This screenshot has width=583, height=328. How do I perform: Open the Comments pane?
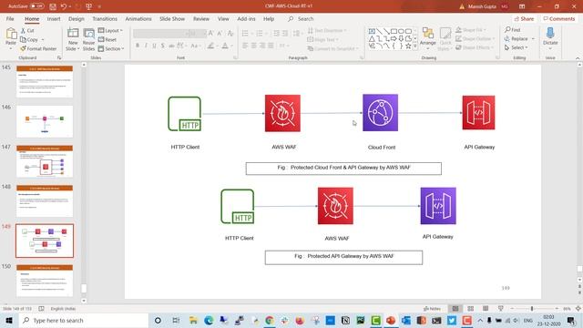tap(558, 18)
